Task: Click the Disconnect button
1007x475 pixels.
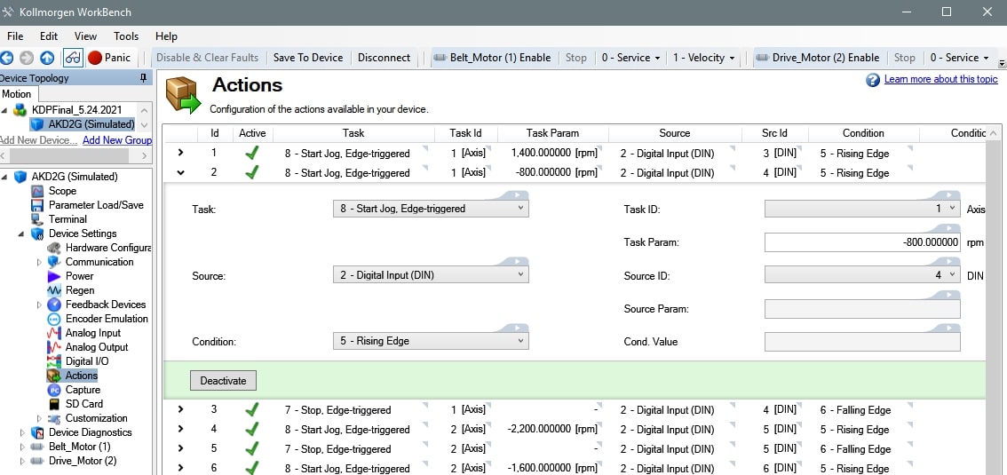Action: point(384,58)
